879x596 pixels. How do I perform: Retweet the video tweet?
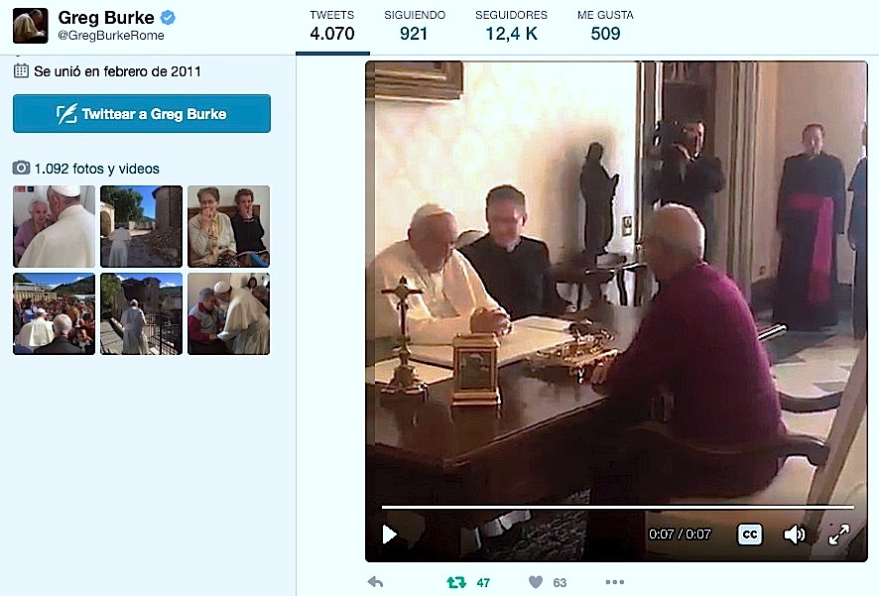457,582
